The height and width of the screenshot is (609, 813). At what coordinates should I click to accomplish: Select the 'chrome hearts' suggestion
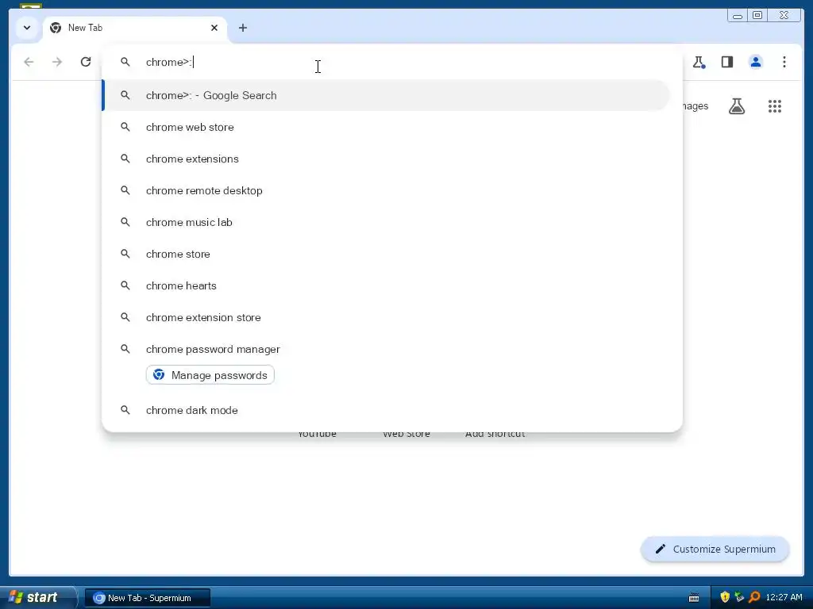point(387,285)
